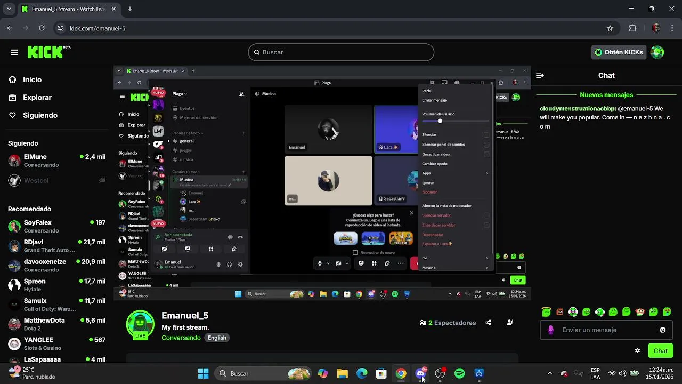In streamed Discord, check 'Silenciar panel de sonidos'
The image size is (682, 384).
pyautogui.click(x=486, y=145)
